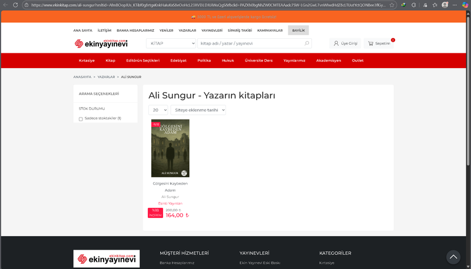Open Kitap category menu

tap(110, 60)
